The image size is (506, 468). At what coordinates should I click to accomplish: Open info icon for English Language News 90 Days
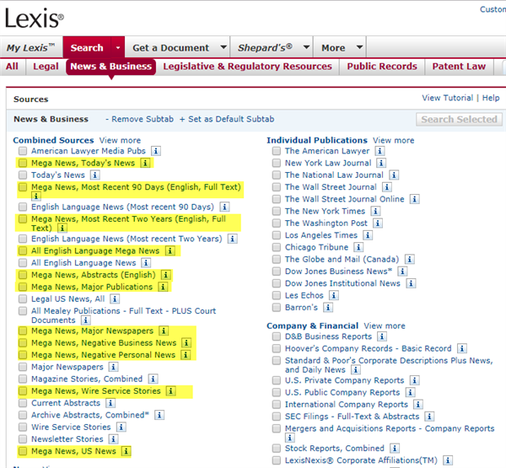coord(224,207)
